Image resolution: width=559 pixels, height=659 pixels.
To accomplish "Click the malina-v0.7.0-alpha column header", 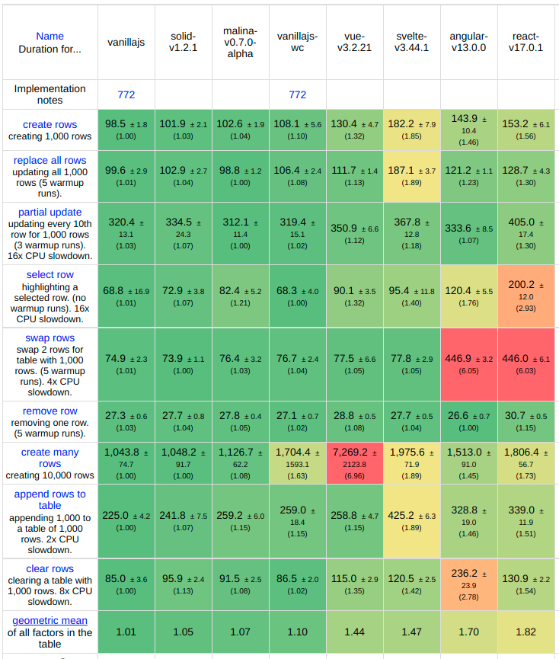I will (240, 42).
